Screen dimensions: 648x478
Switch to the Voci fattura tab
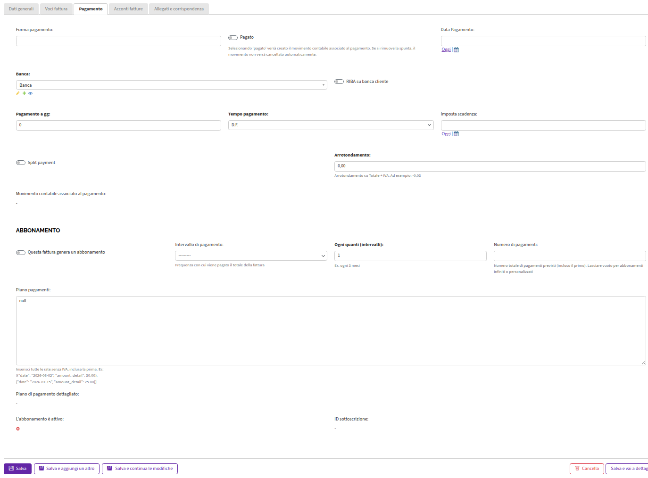[x=56, y=9]
